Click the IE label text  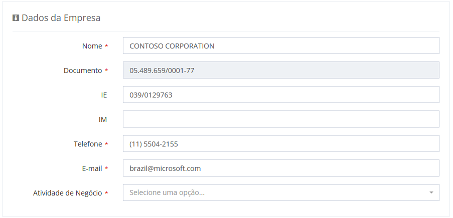(x=104, y=94)
